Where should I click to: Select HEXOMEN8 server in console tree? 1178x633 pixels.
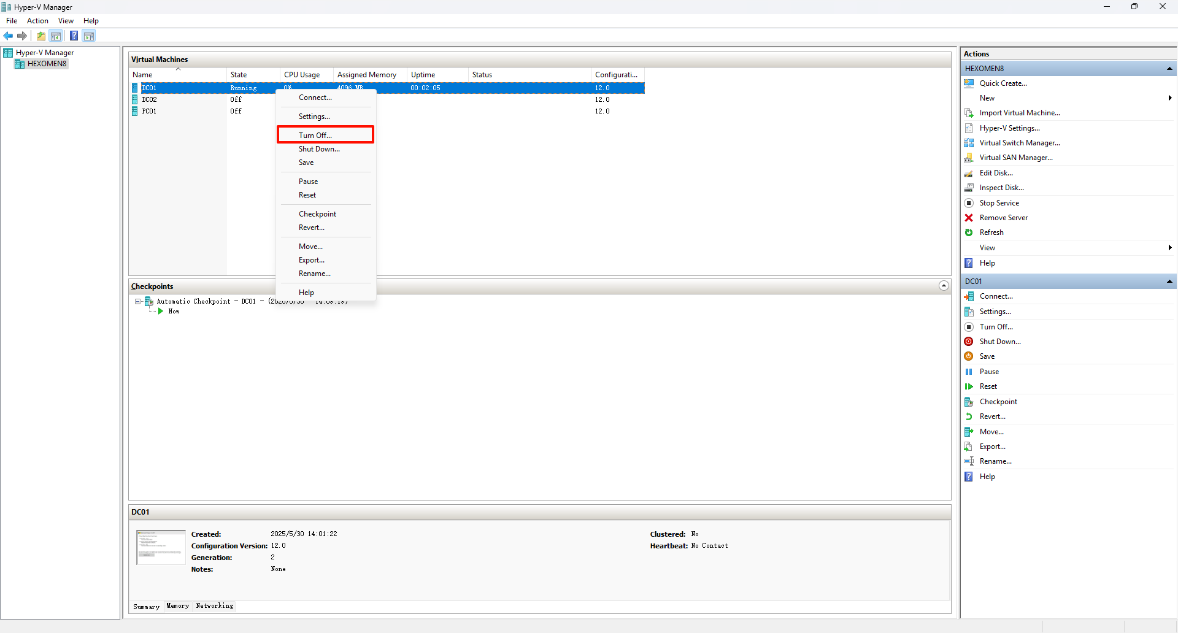coord(47,64)
